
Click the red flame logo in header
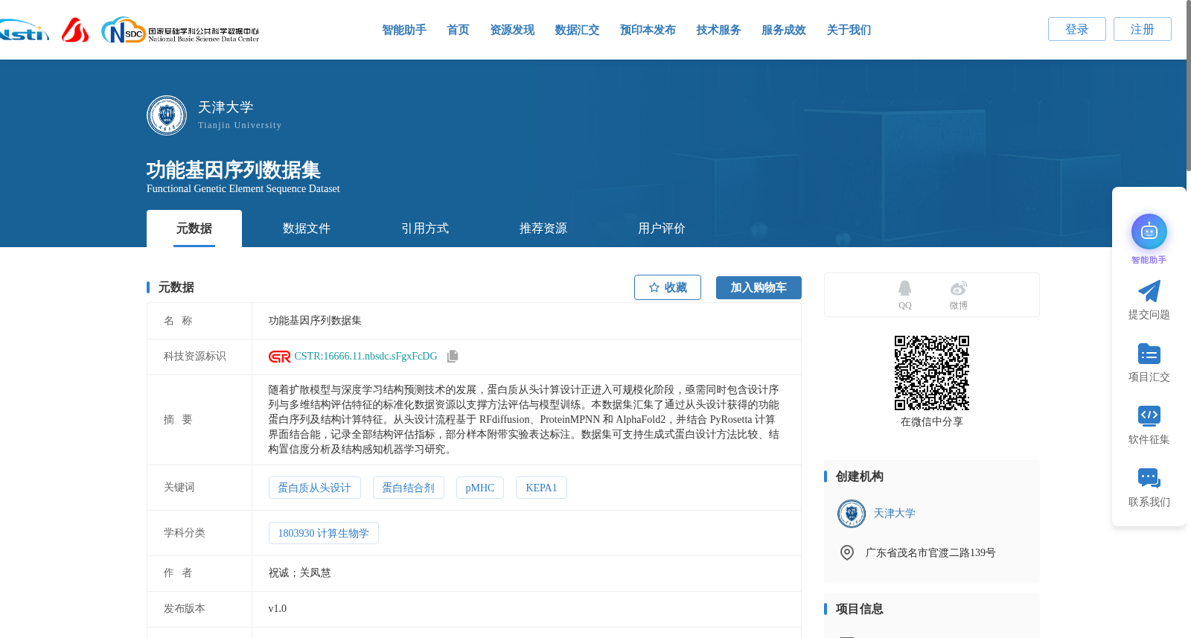click(75, 31)
